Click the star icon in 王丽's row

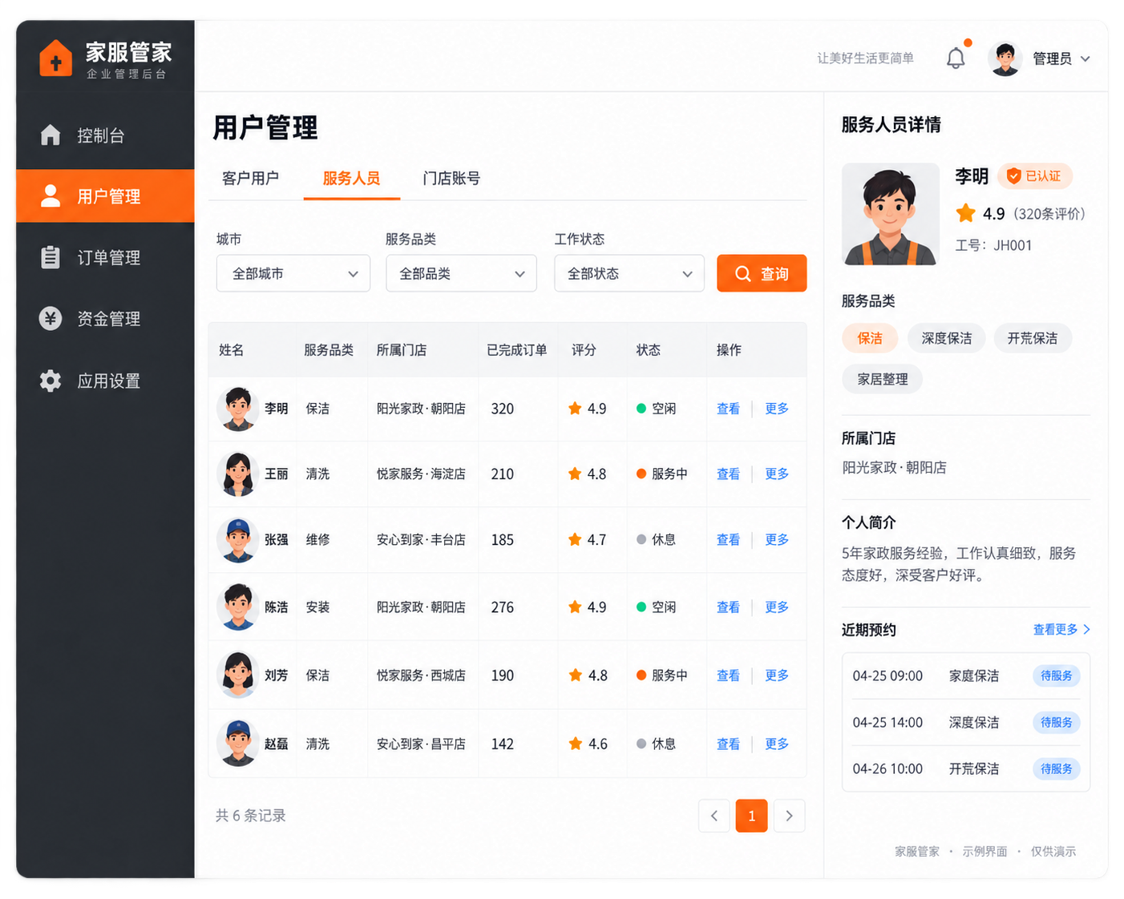click(x=575, y=474)
